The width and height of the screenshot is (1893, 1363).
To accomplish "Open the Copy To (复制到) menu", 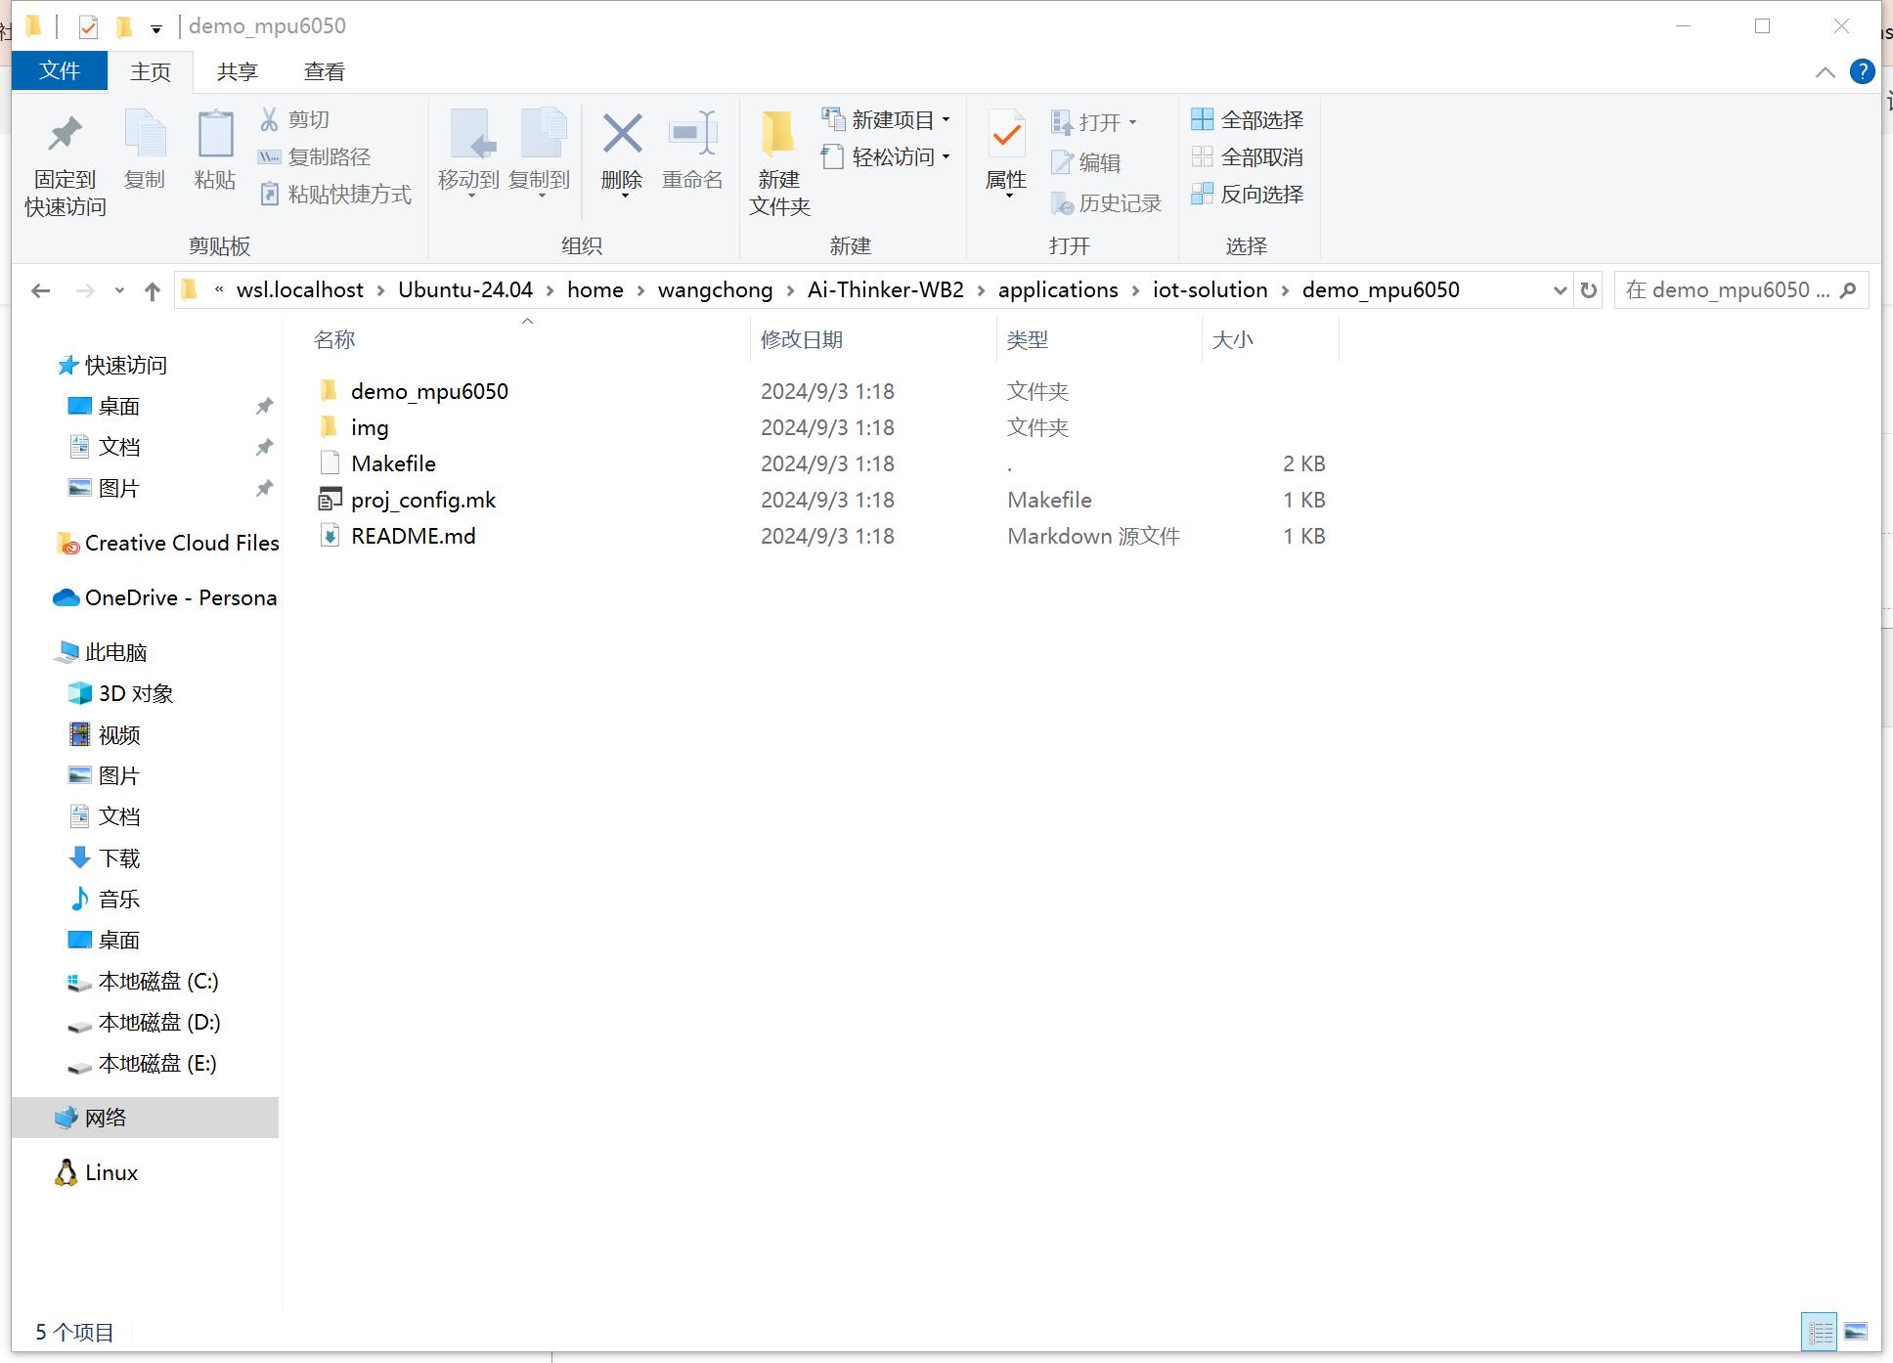I will click(540, 154).
